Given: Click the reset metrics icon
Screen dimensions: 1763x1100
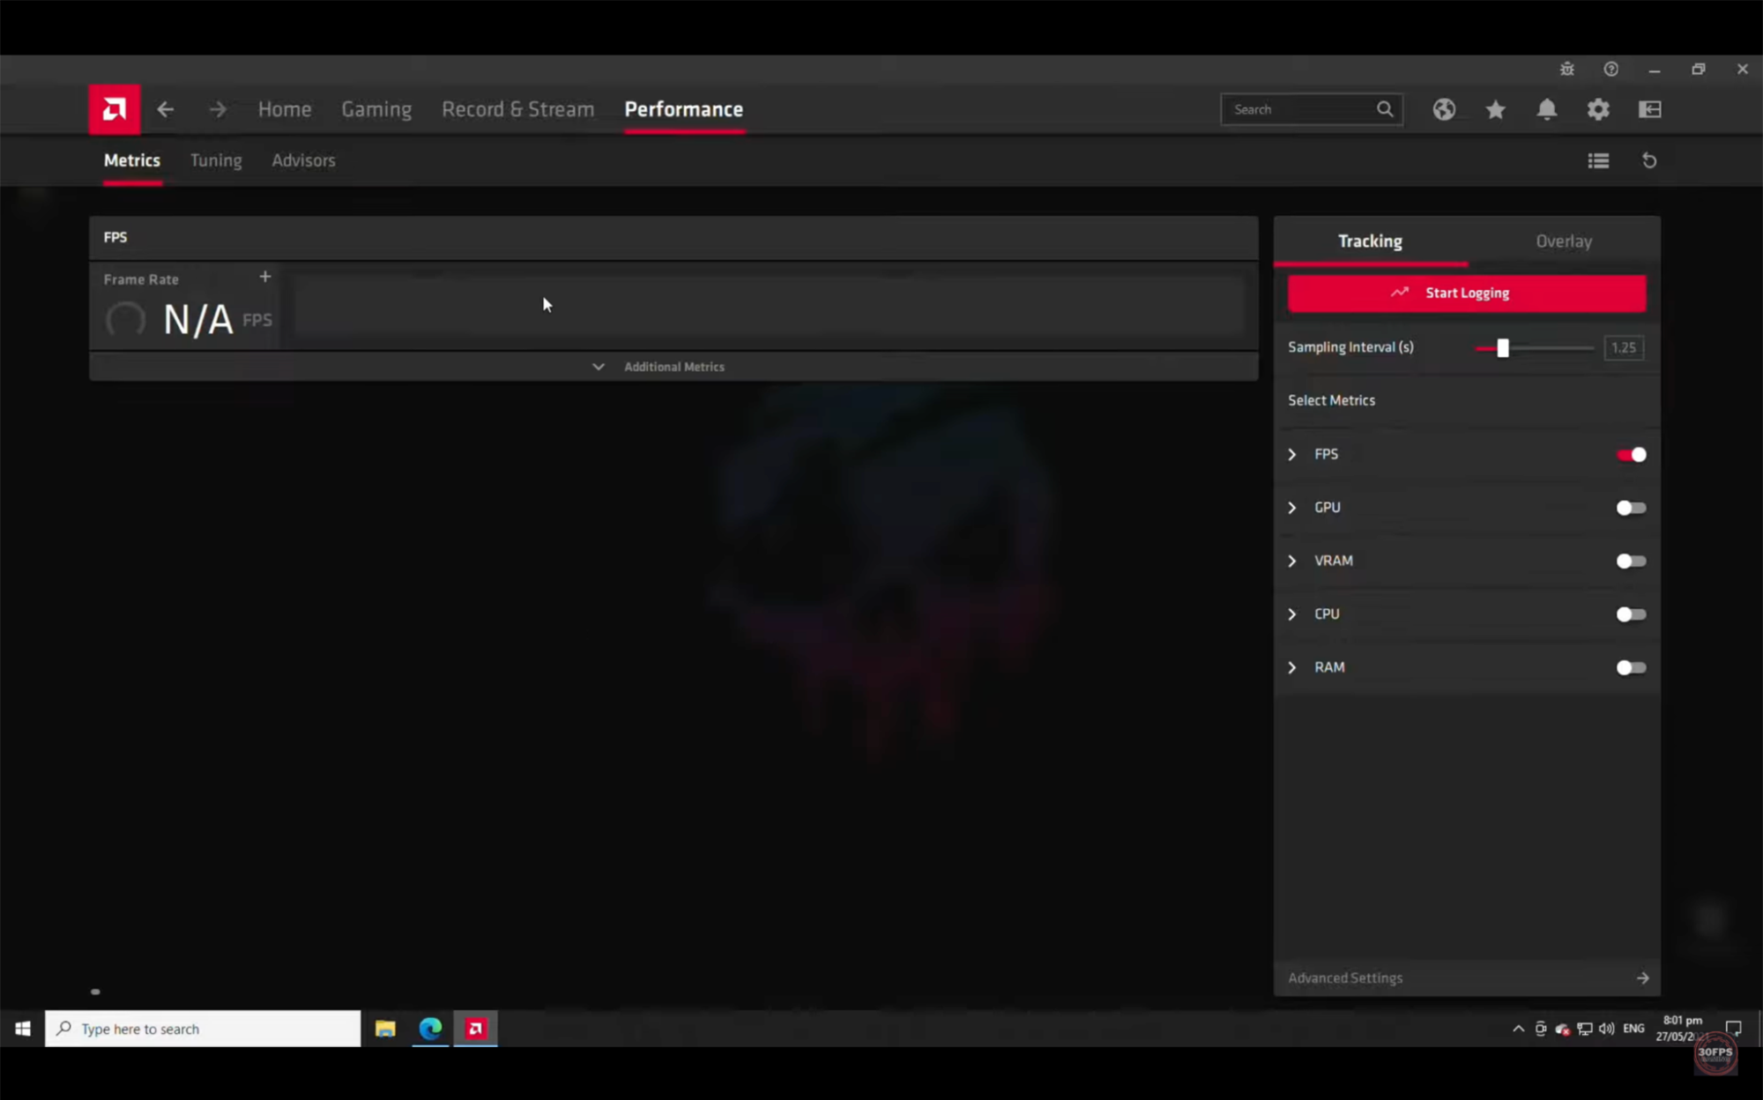Looking at the screenshot, I should click(1649, 160).
